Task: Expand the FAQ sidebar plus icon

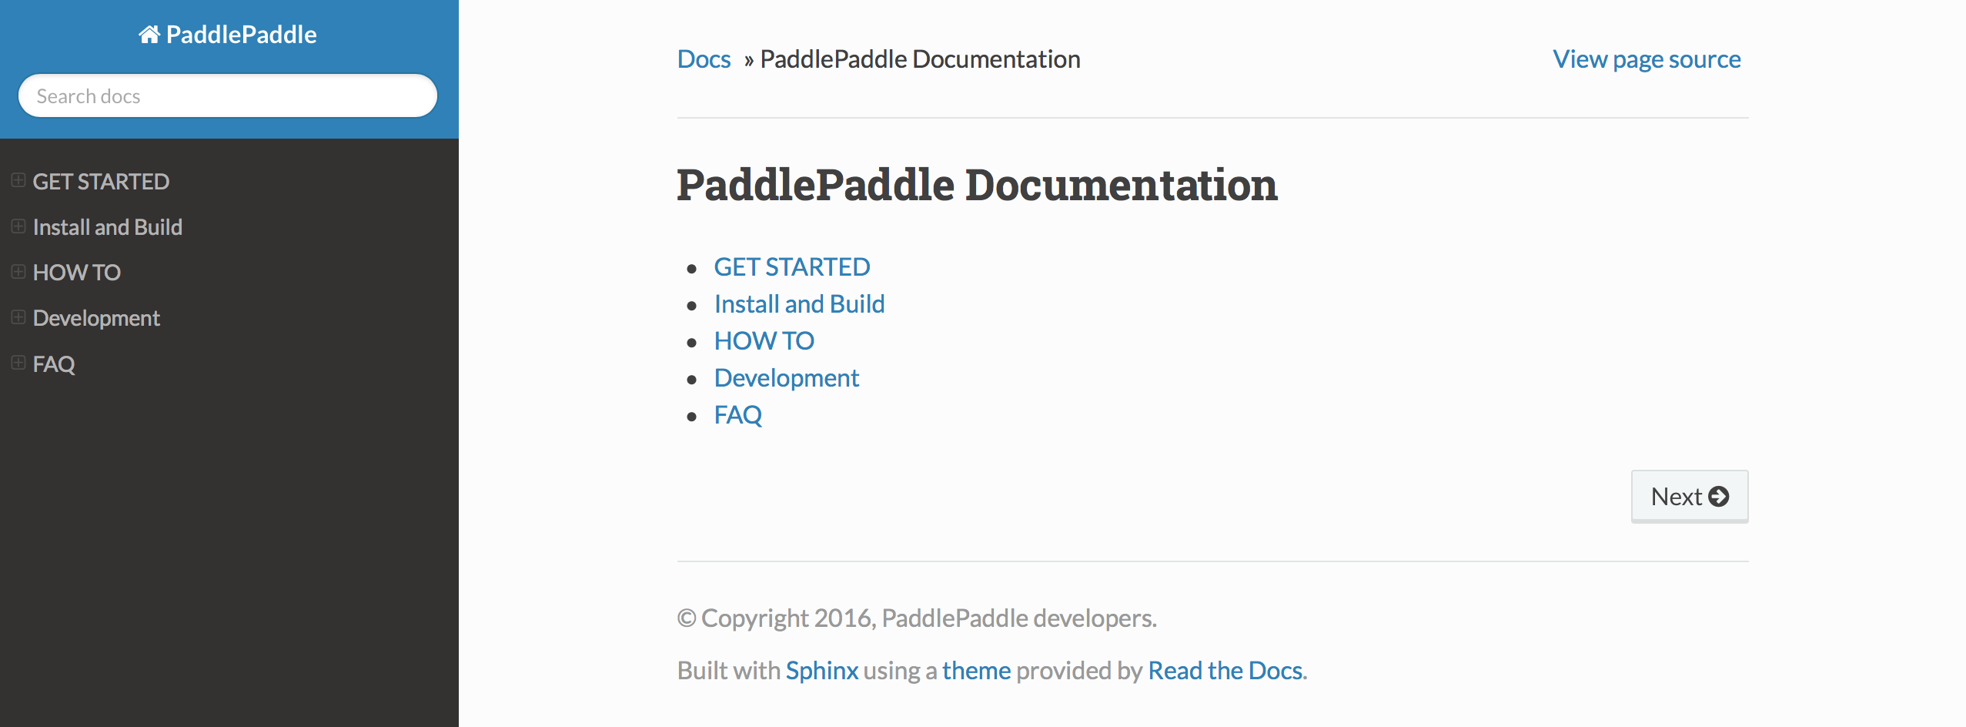Action: click(18, 363)
